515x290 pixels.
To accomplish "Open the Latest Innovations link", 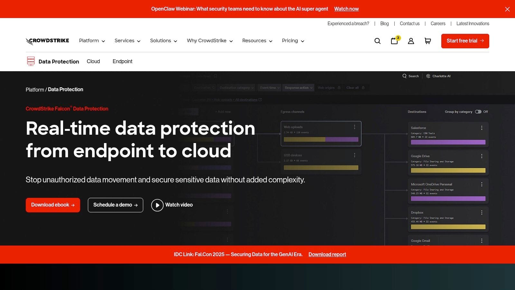I will [473, 24].
